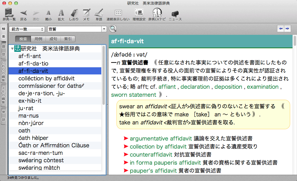Add a bookmark with the しおり icon
The width and height of the screenshot is (297, 181).
74,13
